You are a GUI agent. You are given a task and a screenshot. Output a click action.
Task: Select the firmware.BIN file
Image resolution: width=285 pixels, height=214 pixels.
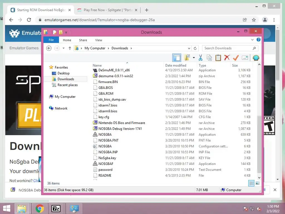[108, 82]
